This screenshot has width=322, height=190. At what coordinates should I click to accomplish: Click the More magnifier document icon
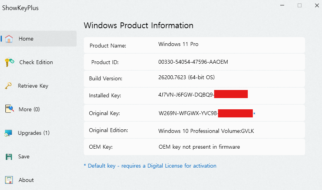click(x=9, y=109)
